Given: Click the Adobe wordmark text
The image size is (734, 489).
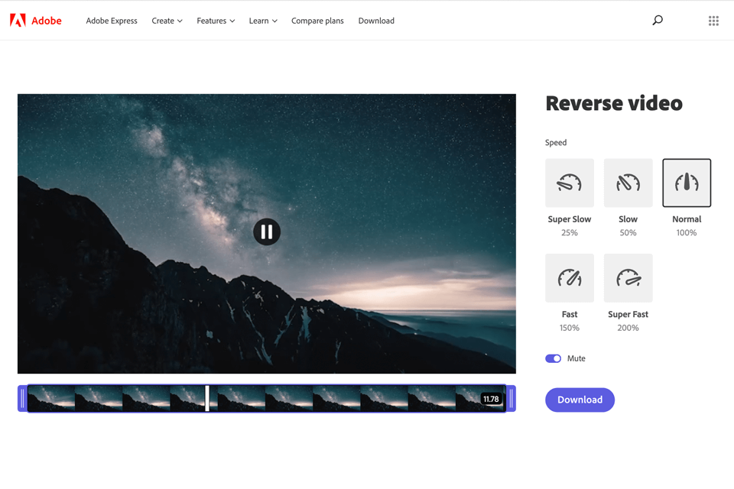Looking at the screenshot, I should 47,21.
